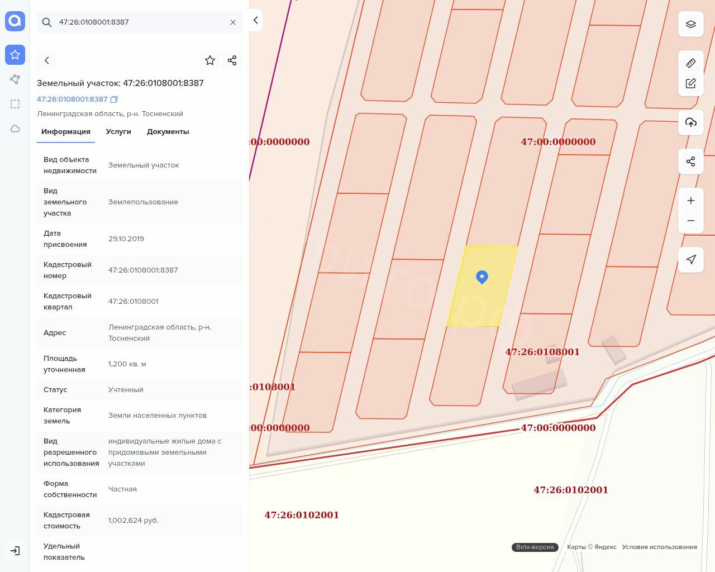Click the blue map pin on parcel

[x=482, y=277]
